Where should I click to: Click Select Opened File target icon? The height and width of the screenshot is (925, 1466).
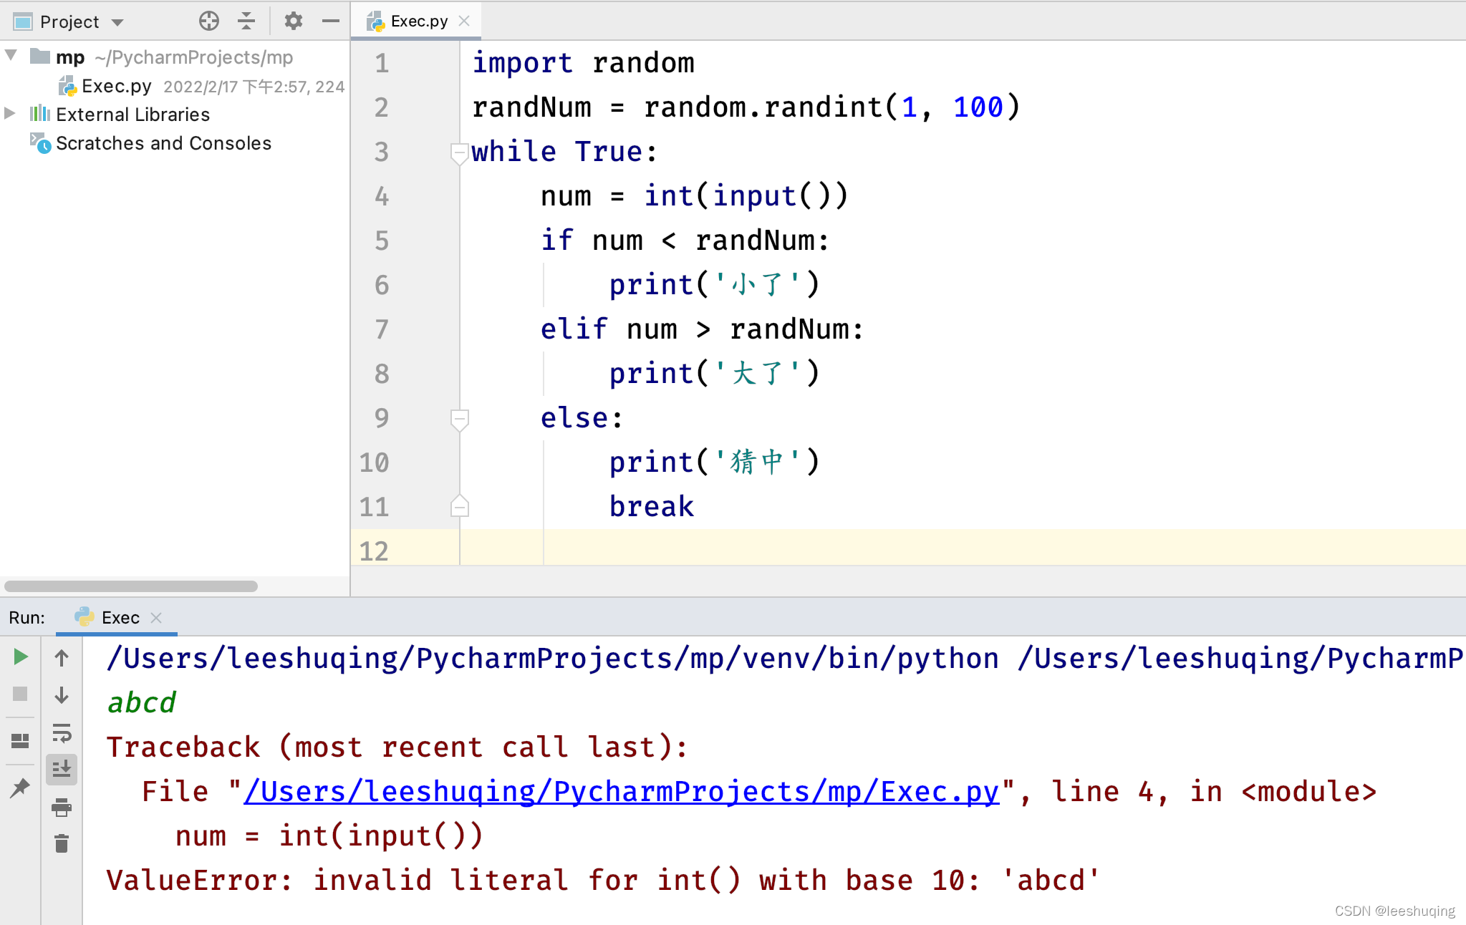pyautogui.click(x=208, y=21)
